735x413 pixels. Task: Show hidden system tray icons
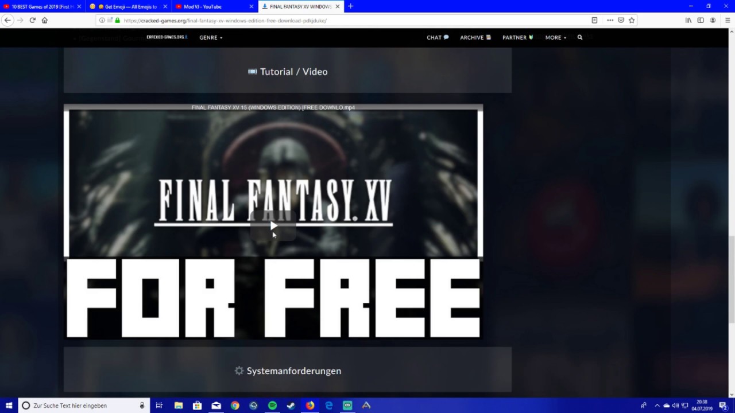(x=657, y=406)
